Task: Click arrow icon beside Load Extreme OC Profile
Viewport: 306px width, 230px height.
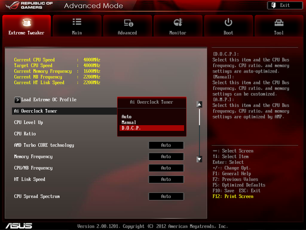Action: tap(17, 100)
